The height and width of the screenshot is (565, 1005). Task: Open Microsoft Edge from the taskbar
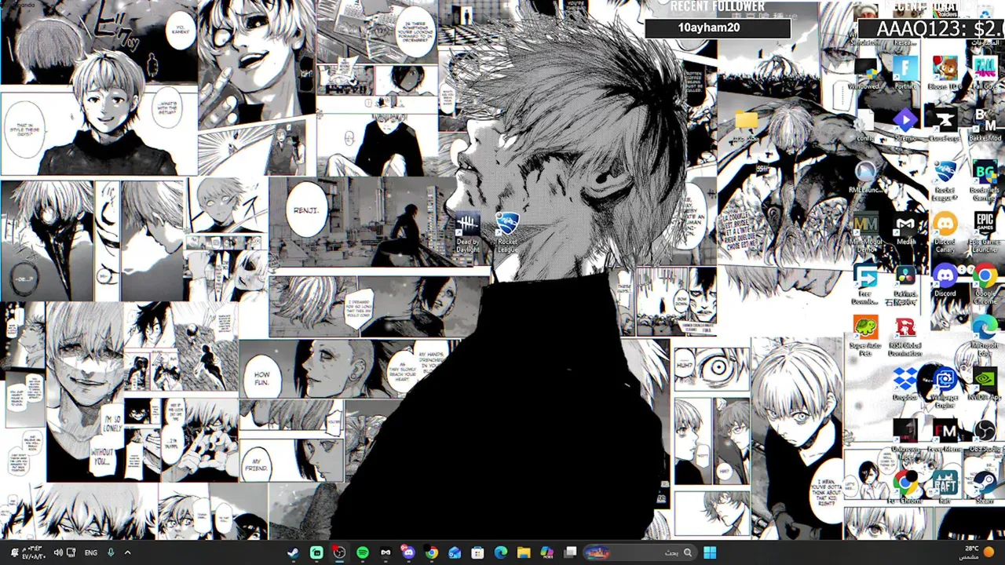coord(501,552)
